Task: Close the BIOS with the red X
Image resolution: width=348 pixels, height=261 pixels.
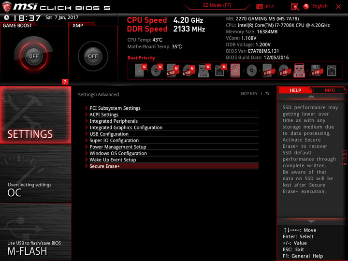Action: [x=338, y=7]
